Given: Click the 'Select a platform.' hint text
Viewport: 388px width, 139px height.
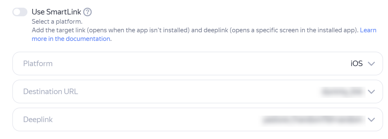Looking at the screenshot, I should tap(57, 22).
